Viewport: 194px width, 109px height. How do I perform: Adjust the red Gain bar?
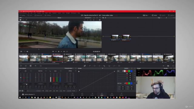54,78
